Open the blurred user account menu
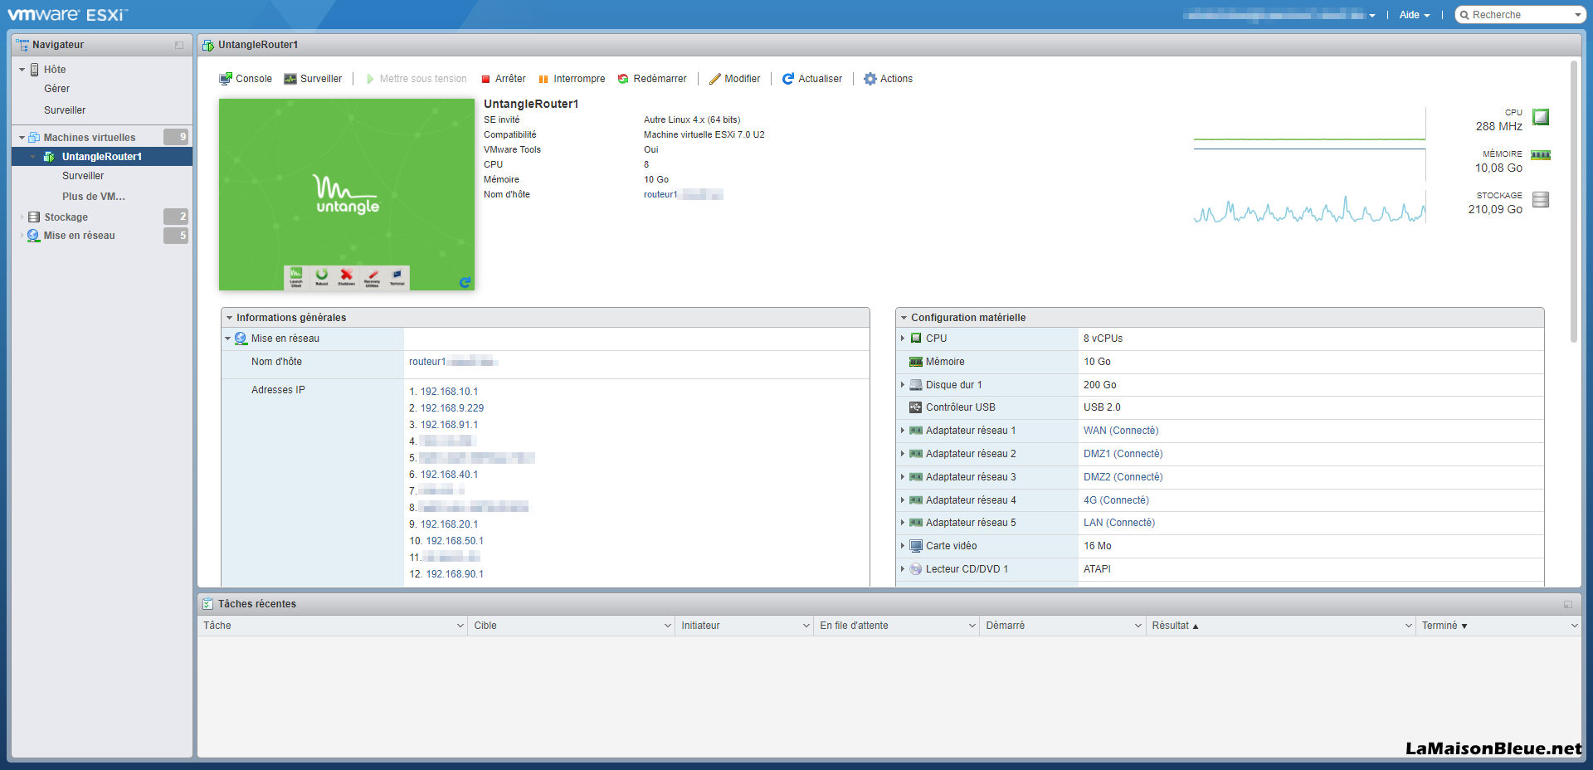Image resolution: width=1593 pixels, height=770 pixels. 1279,15
